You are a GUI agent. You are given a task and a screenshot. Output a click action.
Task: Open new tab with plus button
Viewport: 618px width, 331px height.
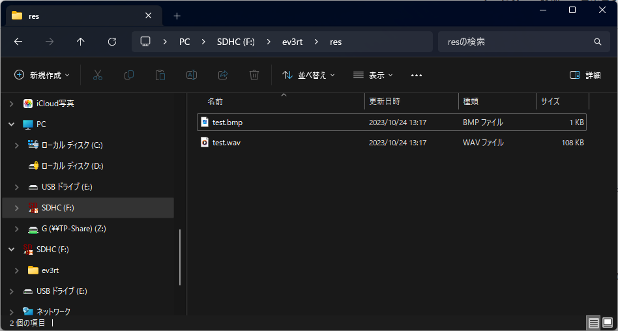pos(177,16)
